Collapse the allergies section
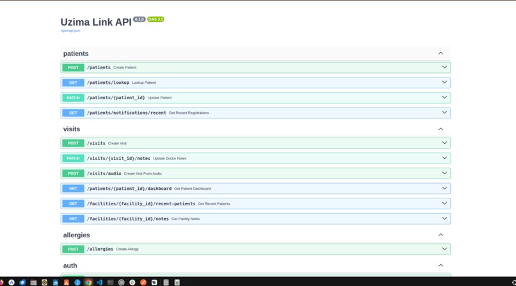This screenshot has height=286, width=516. (440, 235)
